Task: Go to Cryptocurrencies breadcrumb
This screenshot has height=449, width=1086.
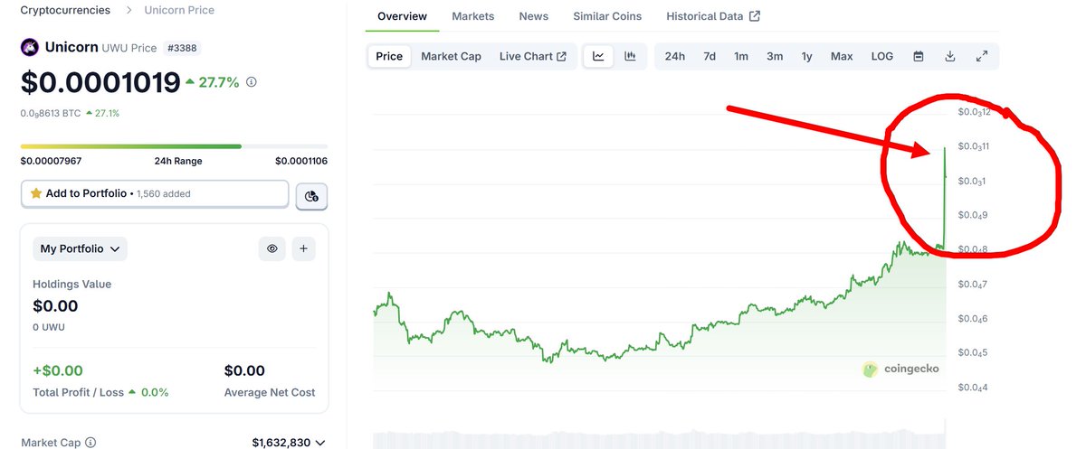Action: coord(65,10)
